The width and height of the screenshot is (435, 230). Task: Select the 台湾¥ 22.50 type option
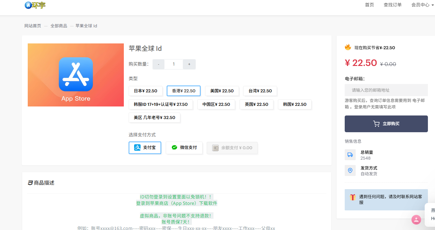click(260, 91)
